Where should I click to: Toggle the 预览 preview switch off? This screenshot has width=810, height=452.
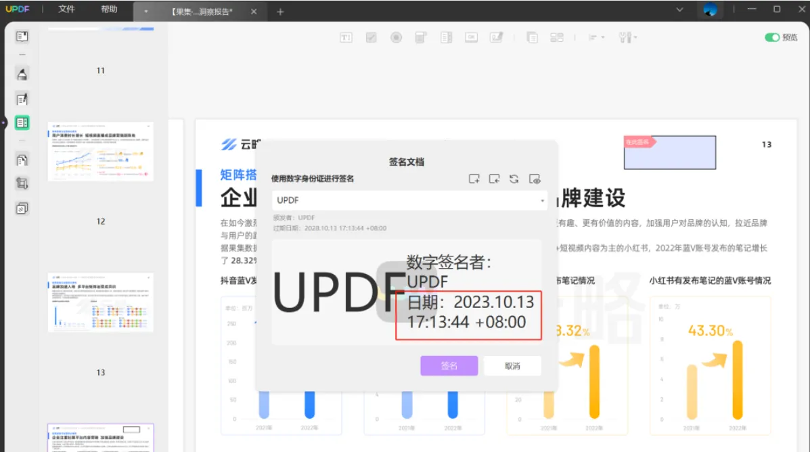pos(772,38)
